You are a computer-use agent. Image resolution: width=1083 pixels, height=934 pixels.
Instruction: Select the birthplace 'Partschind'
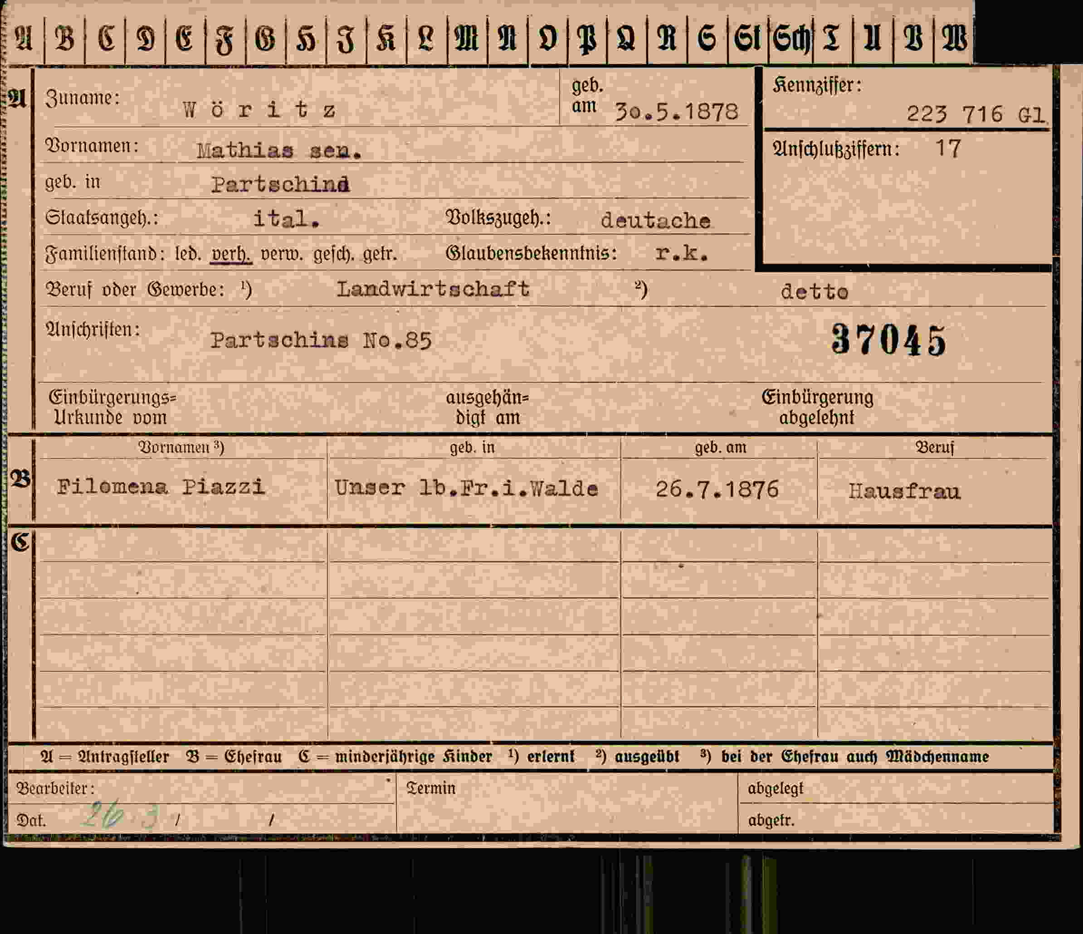click(280, 184)
